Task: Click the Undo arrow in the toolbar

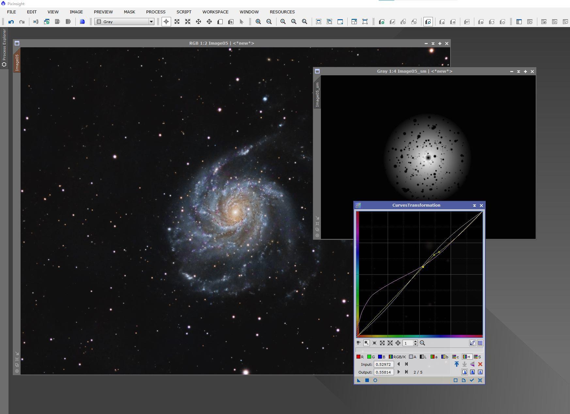Action: click(x=11, y=22)
